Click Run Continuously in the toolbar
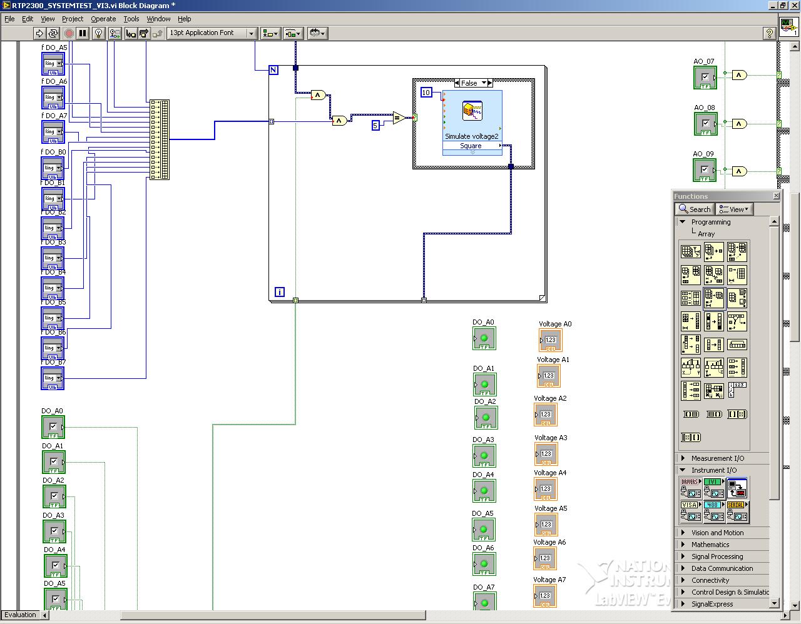This screenshot has width=801, height=624. [x=53, y=33]
